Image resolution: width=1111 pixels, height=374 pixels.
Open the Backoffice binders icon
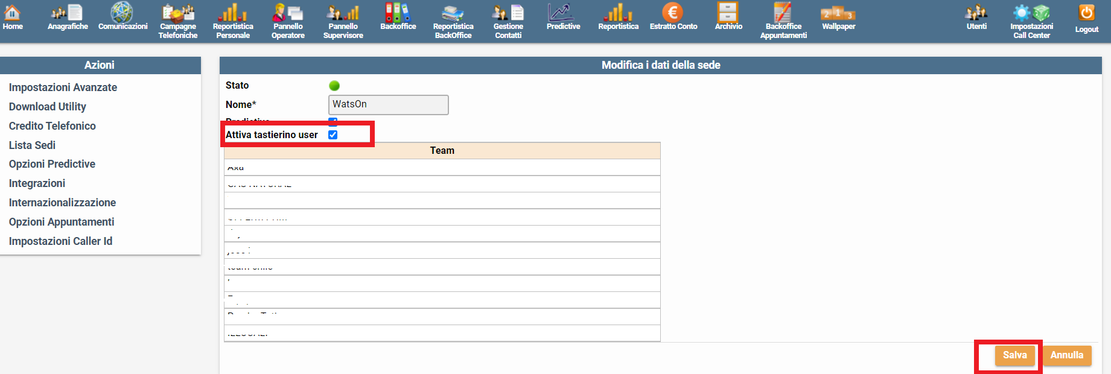[x=398, y=12]
